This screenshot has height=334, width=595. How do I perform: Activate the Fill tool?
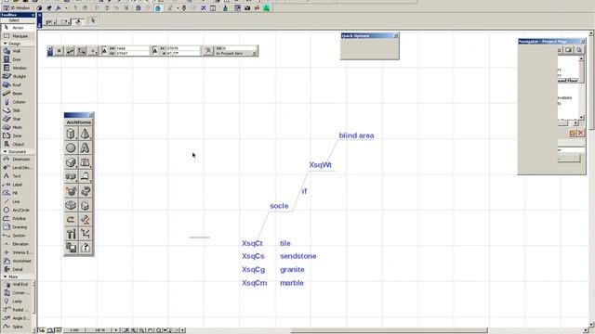pyautogui.click(x=17, y=193)
